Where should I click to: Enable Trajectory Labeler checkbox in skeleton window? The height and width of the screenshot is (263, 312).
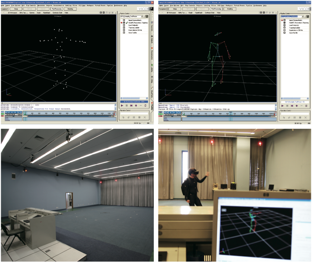285,28
